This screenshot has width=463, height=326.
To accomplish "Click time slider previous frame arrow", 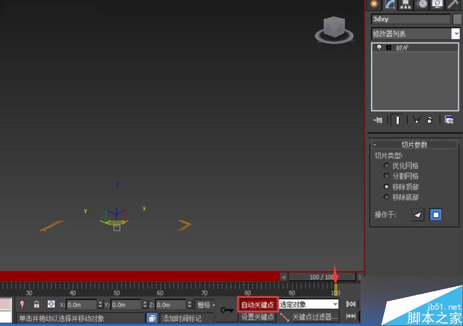I will (284, 277).
